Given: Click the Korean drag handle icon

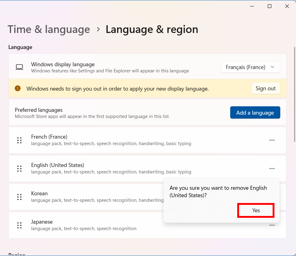Looking at the screenshot, I should [x=19, y=197].
